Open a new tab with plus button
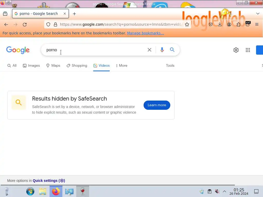Viewport: 263px width, 197px height. click(74, 14)
